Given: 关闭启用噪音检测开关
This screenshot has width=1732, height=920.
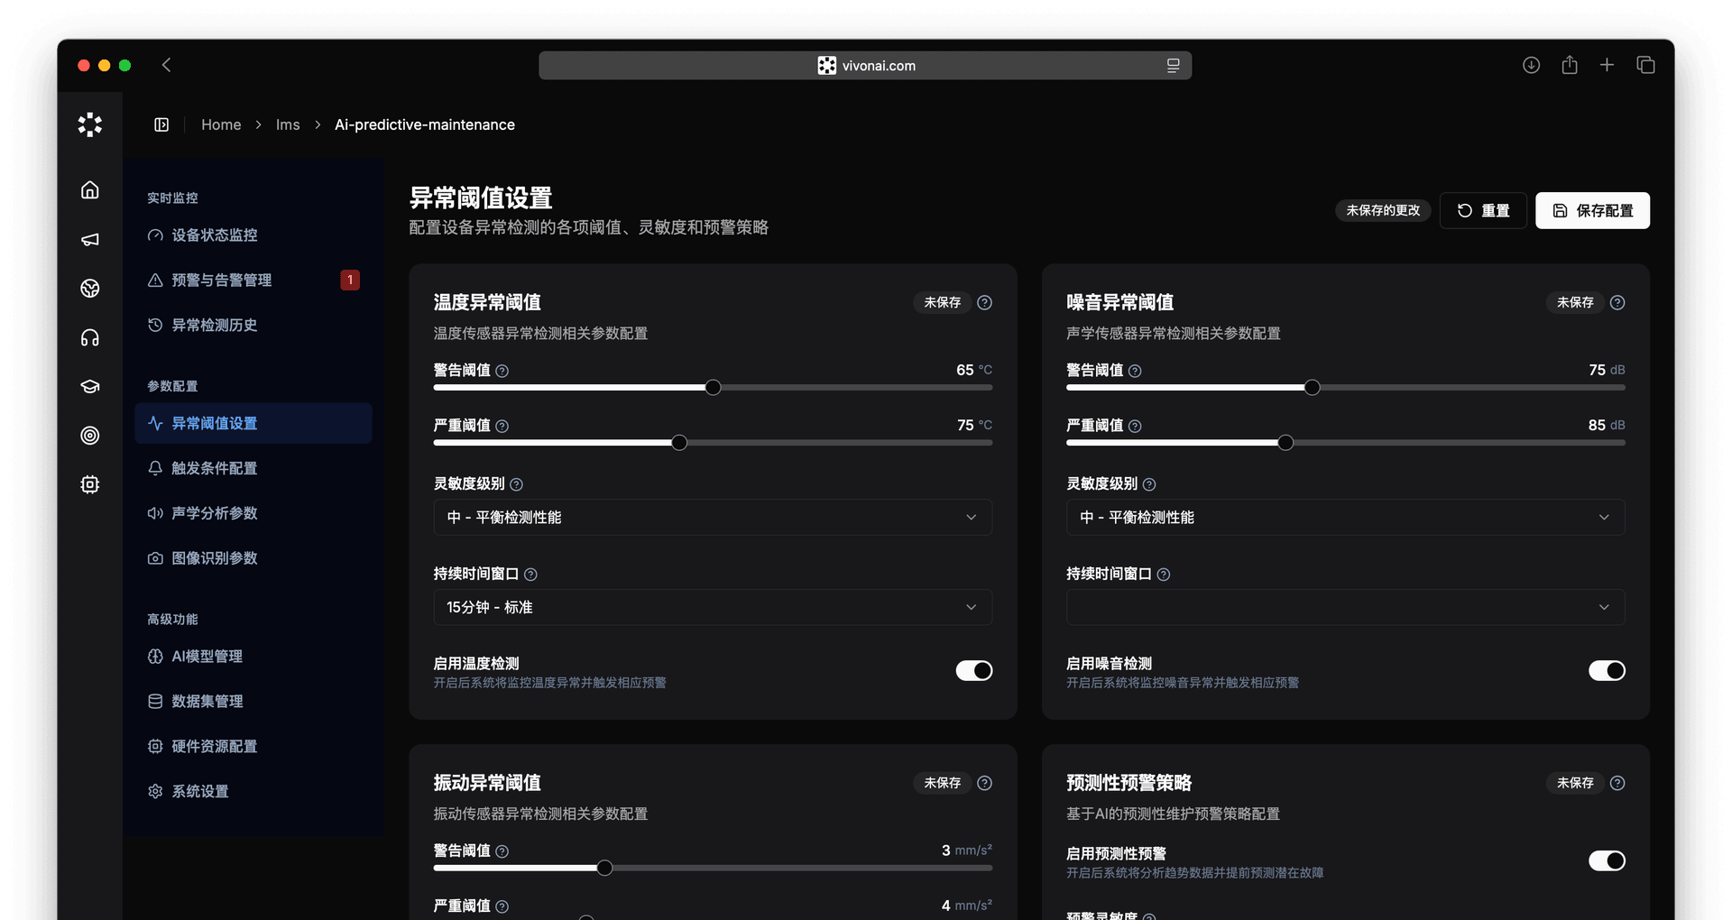Looking at the screenshot, I should 1607,670.
